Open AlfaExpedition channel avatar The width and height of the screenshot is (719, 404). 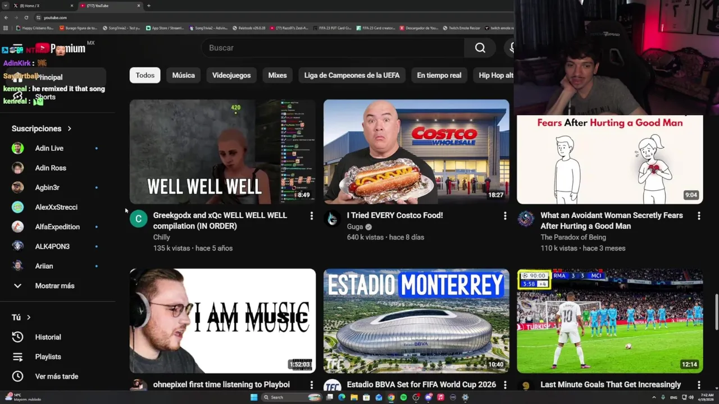click(x=18, y=227)
